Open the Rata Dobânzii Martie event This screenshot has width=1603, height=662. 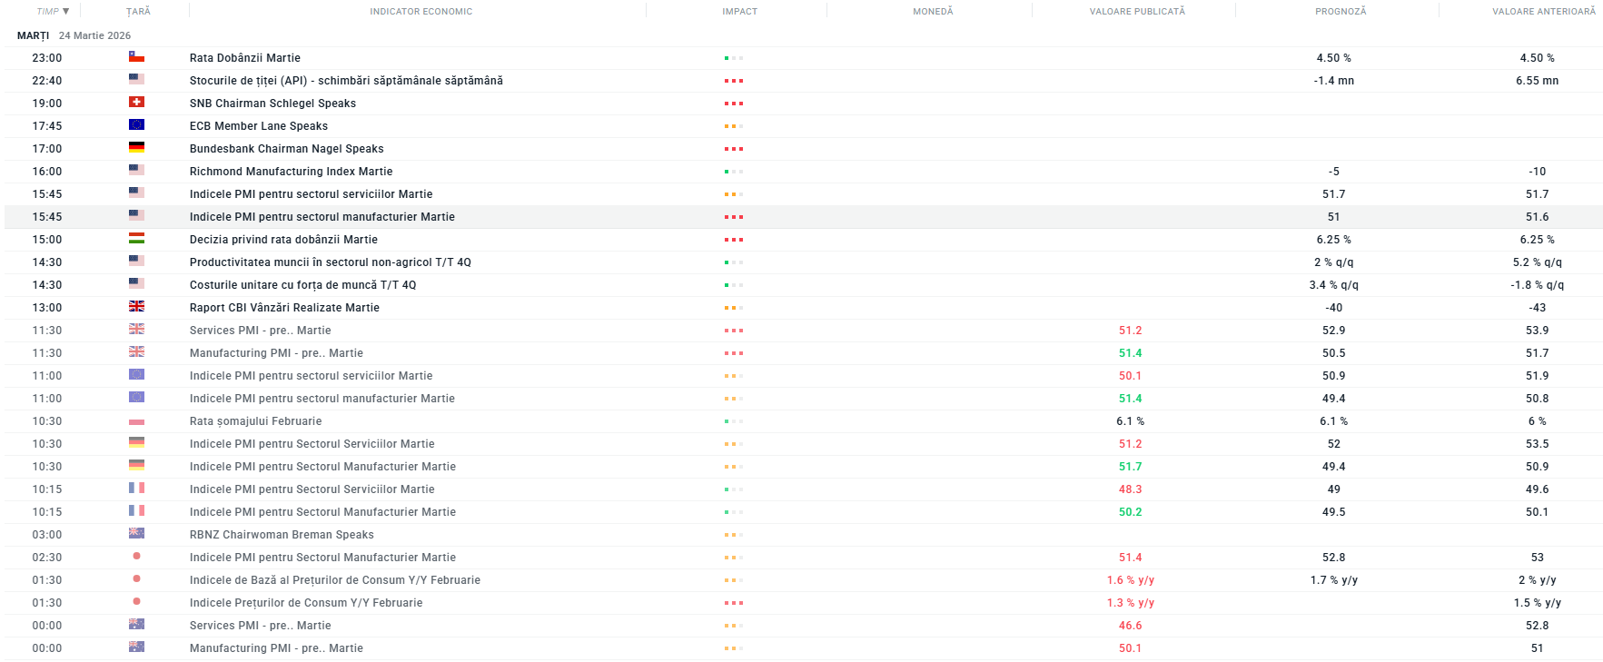point(244,58)
